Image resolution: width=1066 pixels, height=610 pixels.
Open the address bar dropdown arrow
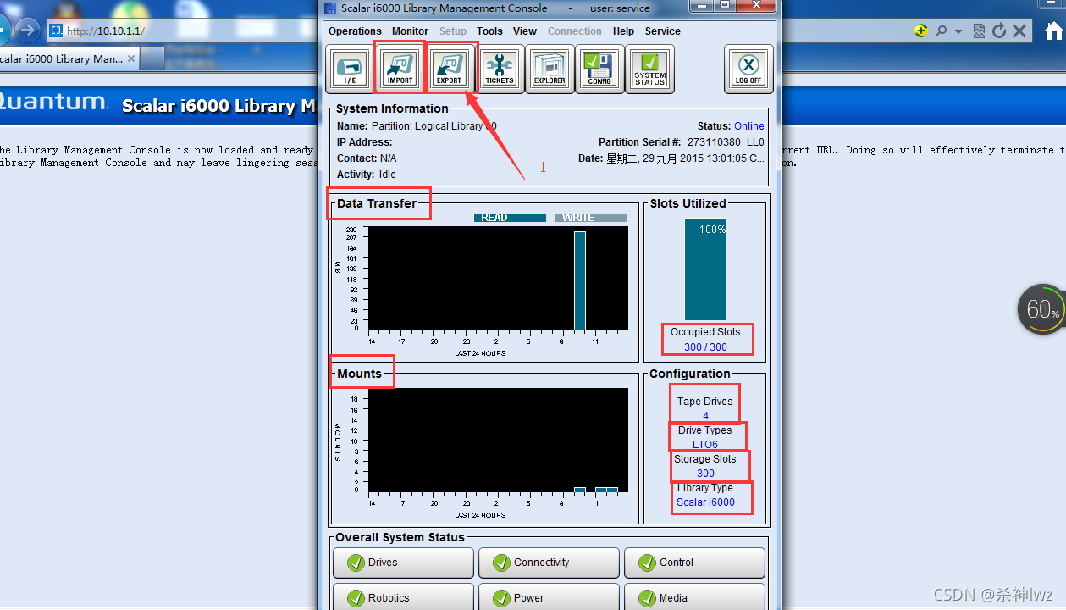click(x=959, y=31)
